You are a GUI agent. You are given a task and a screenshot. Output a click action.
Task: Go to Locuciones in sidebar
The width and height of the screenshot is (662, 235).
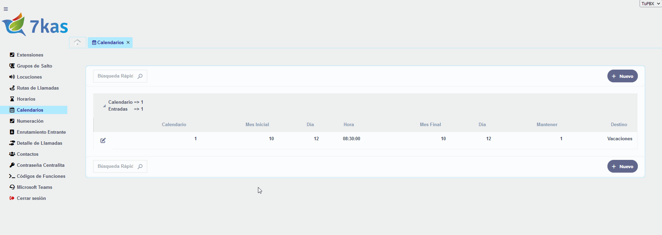point(29,77)
